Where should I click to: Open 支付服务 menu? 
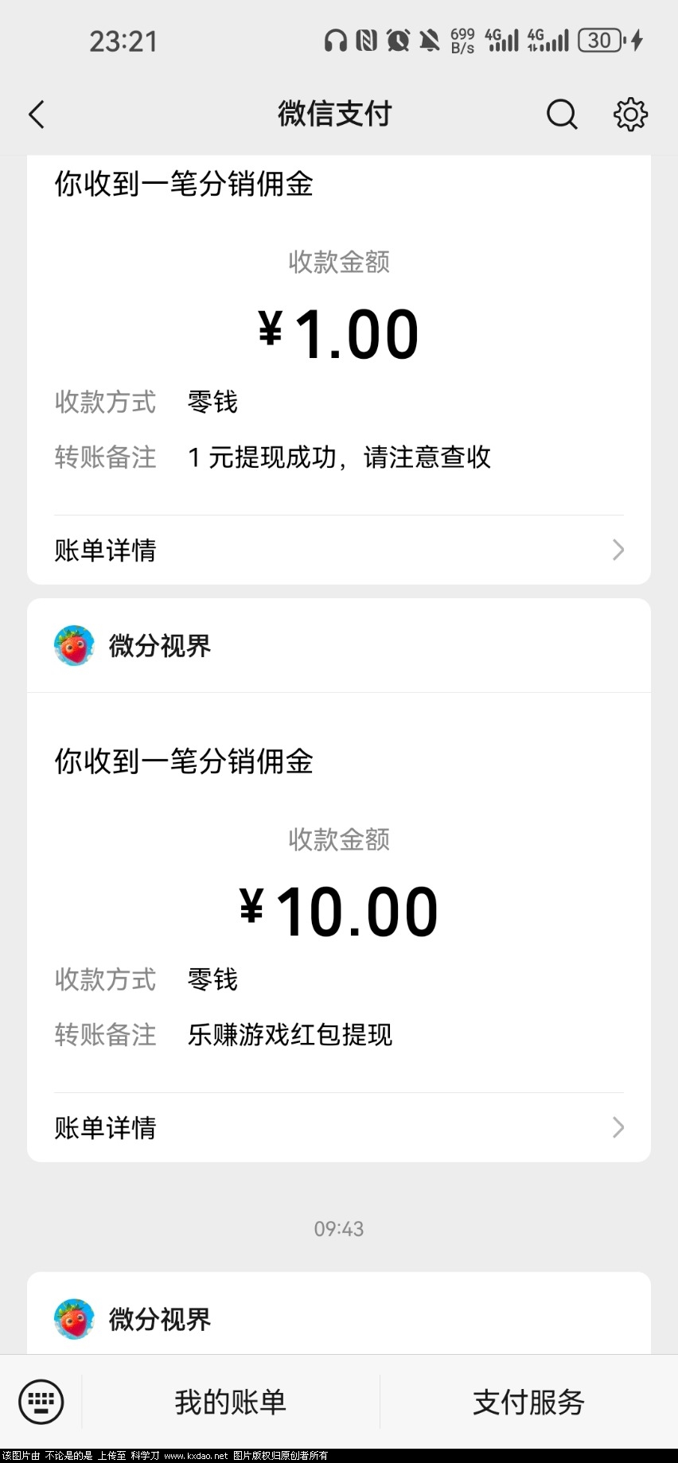528,1402
